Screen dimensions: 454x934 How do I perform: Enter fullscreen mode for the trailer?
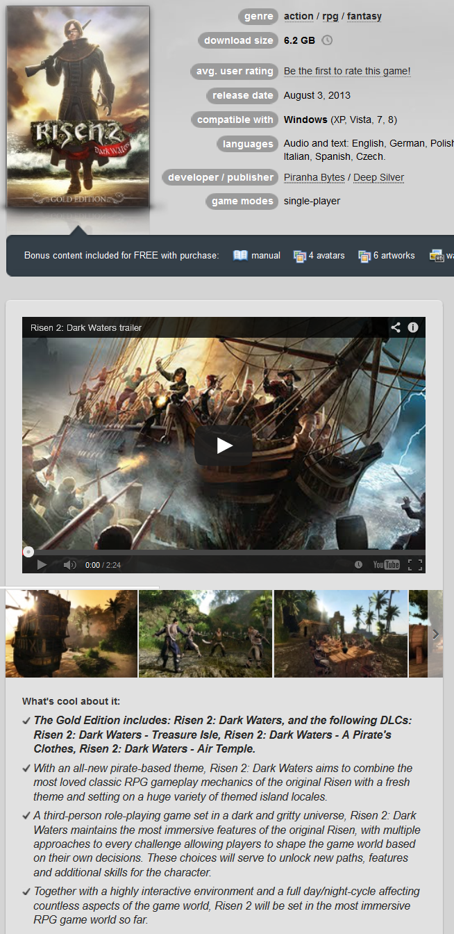[415, 565]
